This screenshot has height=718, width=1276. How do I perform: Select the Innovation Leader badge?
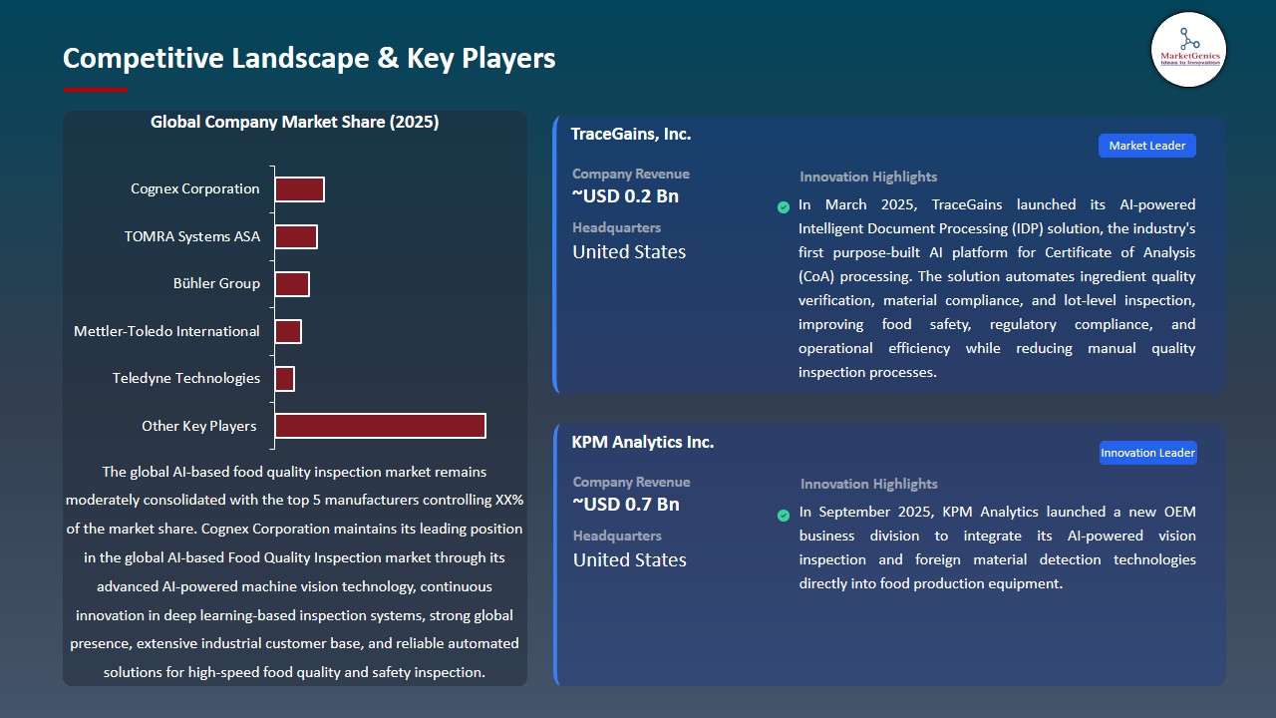coord(1147,453)
